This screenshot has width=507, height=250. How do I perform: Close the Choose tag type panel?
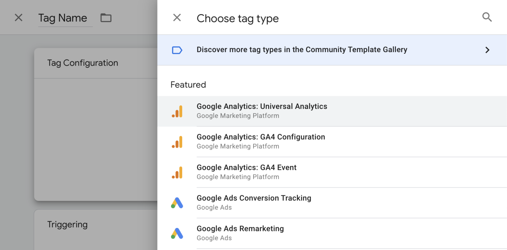(177, 18)
